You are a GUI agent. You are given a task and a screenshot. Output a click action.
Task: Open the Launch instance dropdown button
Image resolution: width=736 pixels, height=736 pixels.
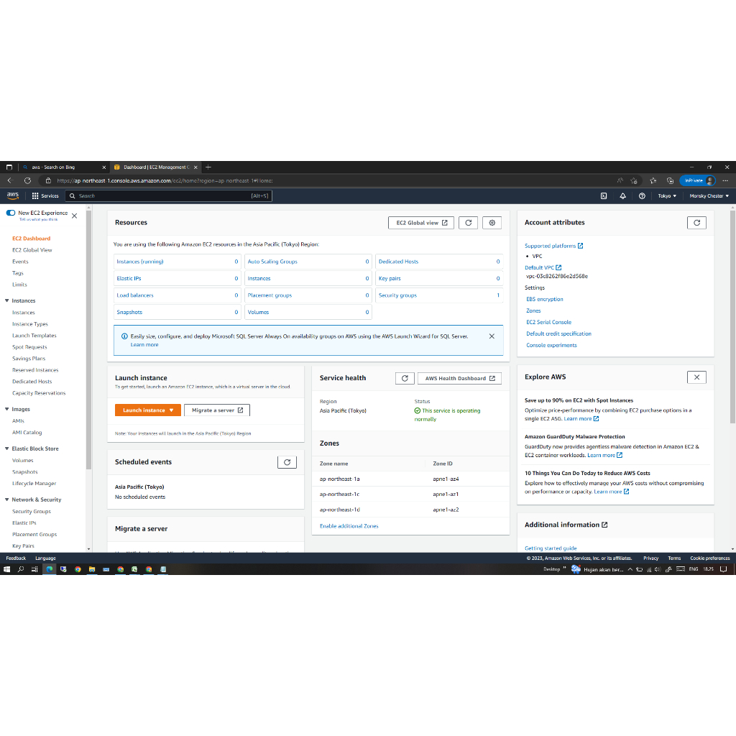[x=147, y=410]
